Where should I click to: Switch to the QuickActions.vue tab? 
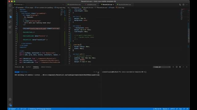[75, 5]
